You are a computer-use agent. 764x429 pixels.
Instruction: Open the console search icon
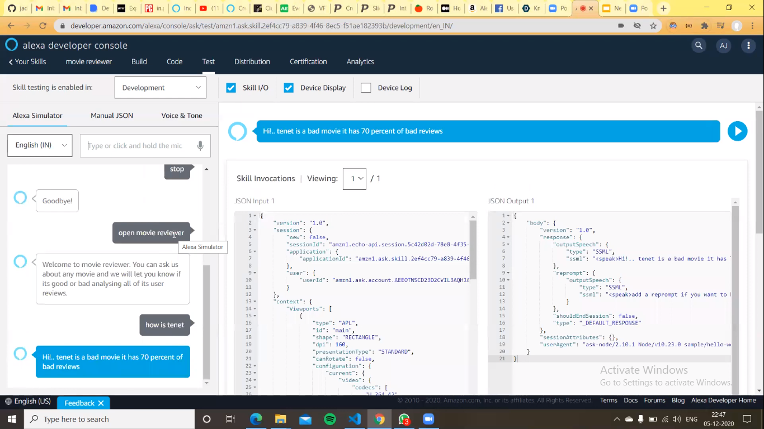pyautogui.click(x=699, y=45)
